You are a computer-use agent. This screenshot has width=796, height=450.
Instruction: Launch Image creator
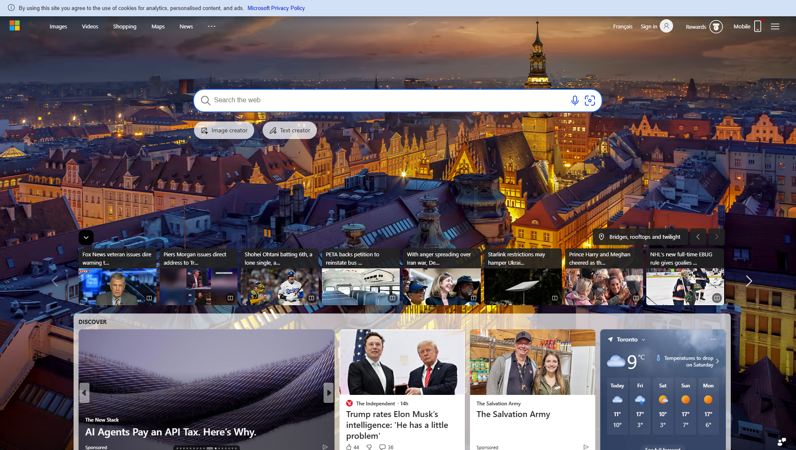[x=224, y=130]
